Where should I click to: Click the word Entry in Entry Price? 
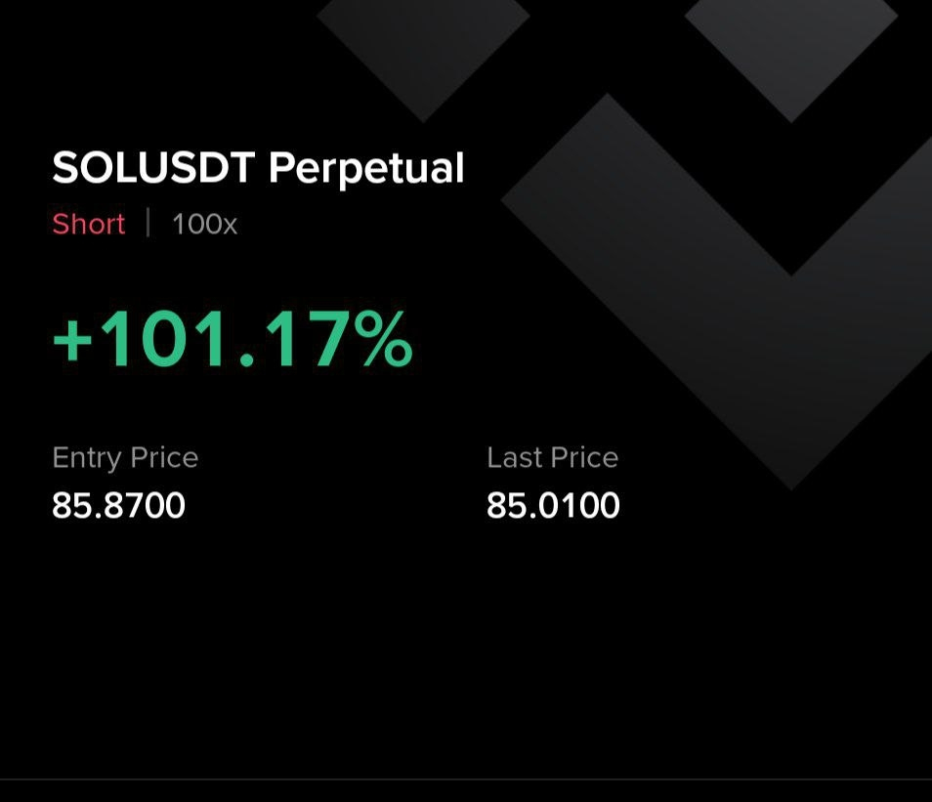tap(87, 457)
